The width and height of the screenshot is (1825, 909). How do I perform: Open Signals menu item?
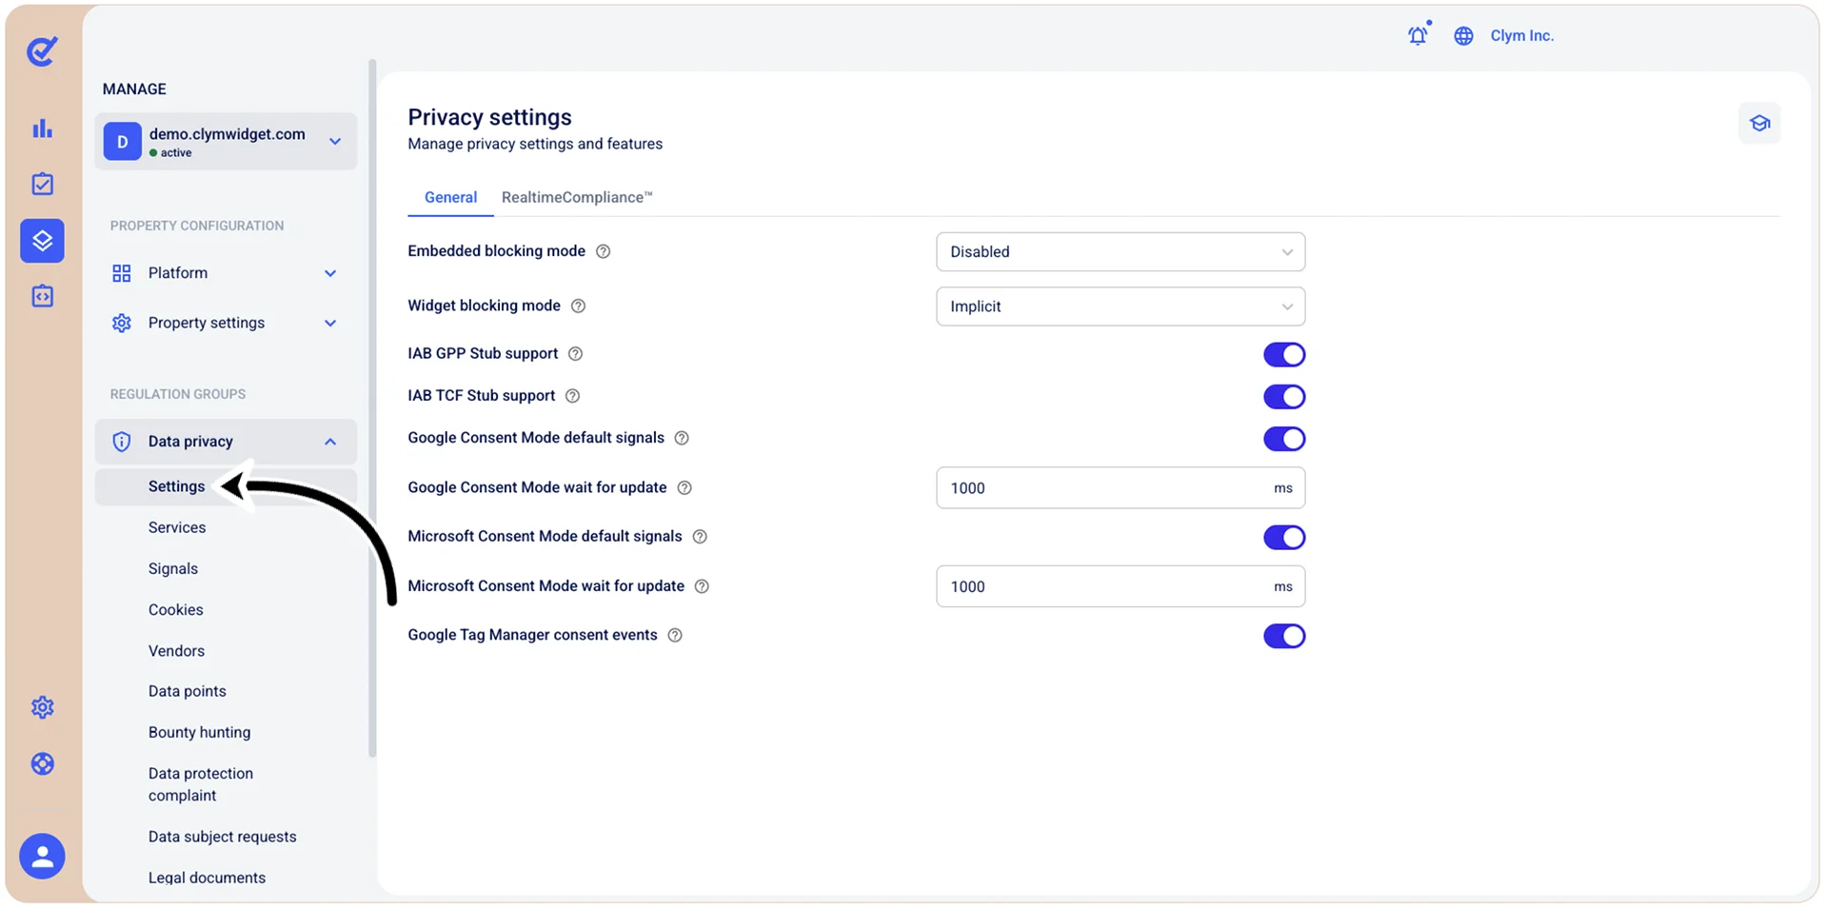[x=173, y=568]
